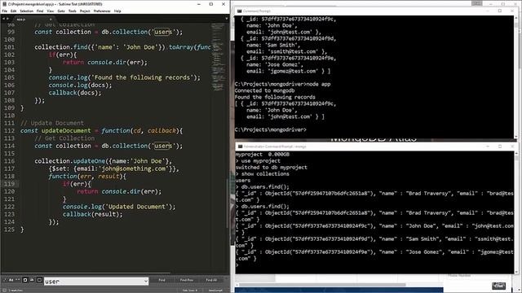Close the app.js tab

click(x=51, y=20)
